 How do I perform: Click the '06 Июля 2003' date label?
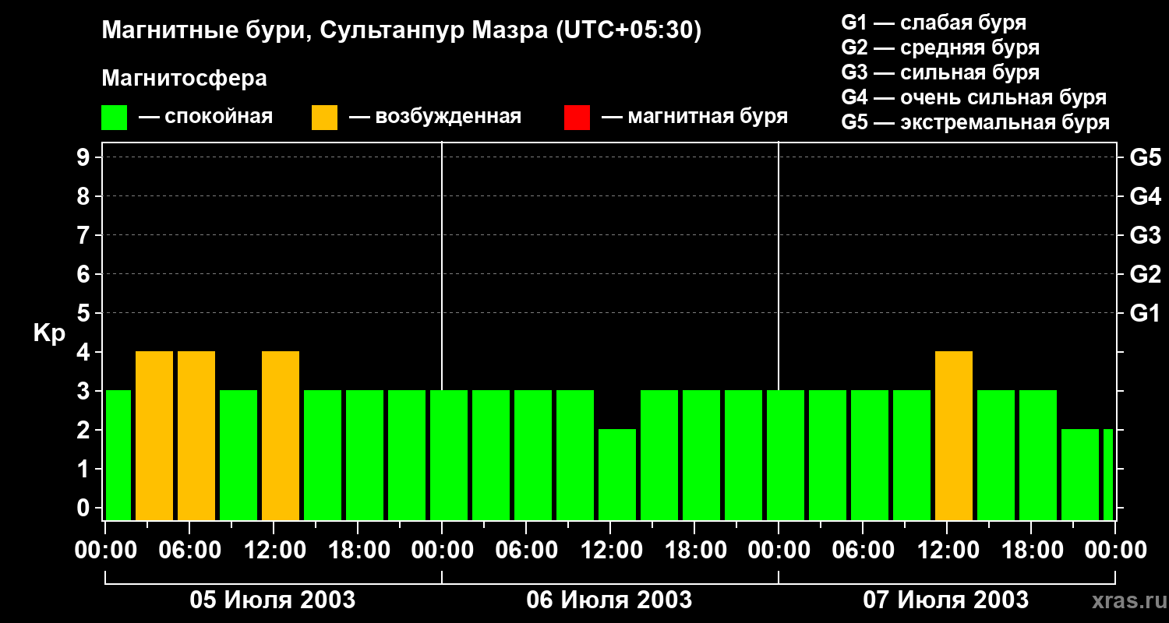609,600
